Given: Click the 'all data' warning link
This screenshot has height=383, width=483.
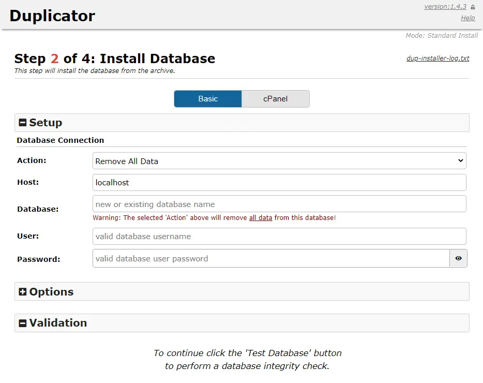Looking at the screenshot, I should [261, 218].
